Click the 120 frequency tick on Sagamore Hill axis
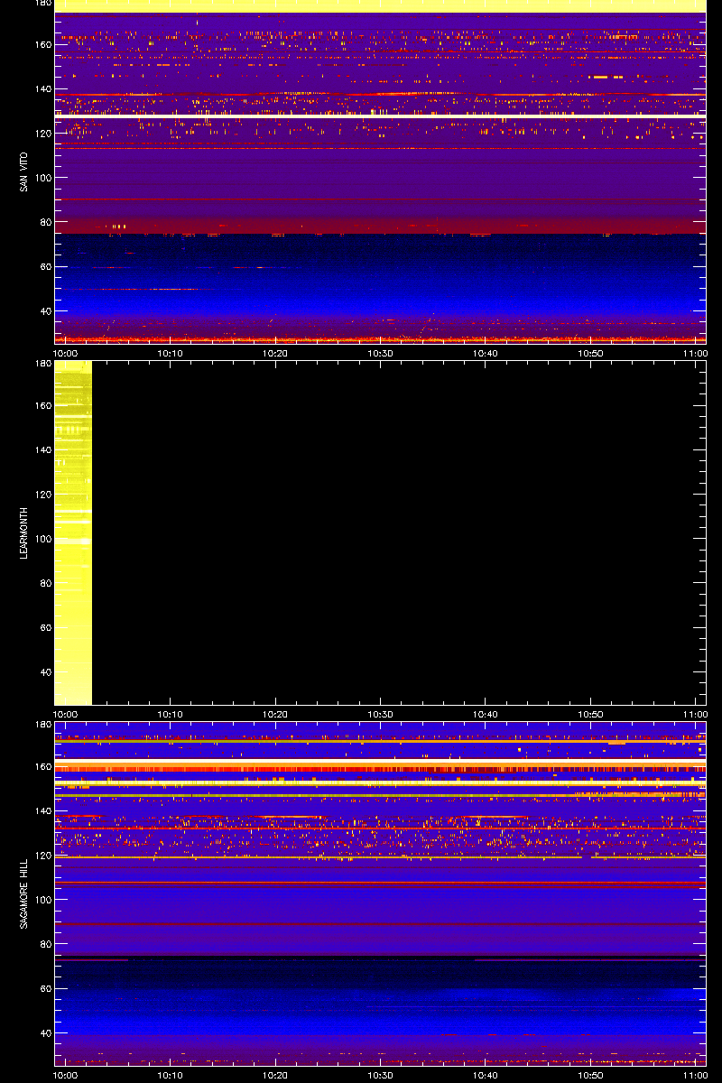 click(x=42, y=855)
